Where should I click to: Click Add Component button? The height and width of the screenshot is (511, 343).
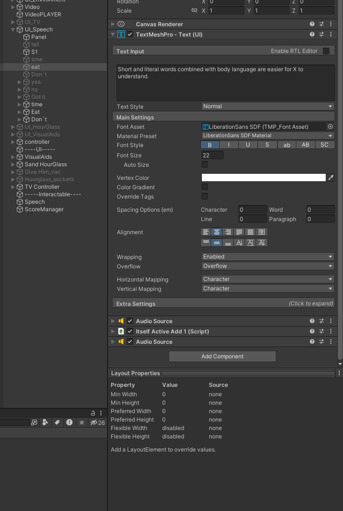click(x=222, y=356)
